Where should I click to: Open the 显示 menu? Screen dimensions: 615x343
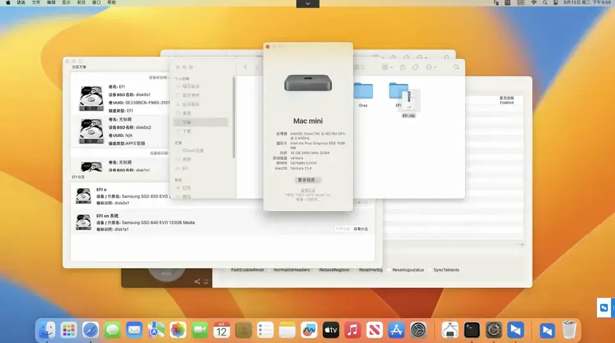point(66,3)
